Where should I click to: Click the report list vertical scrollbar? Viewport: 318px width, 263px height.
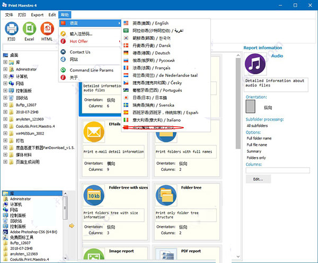238,103
